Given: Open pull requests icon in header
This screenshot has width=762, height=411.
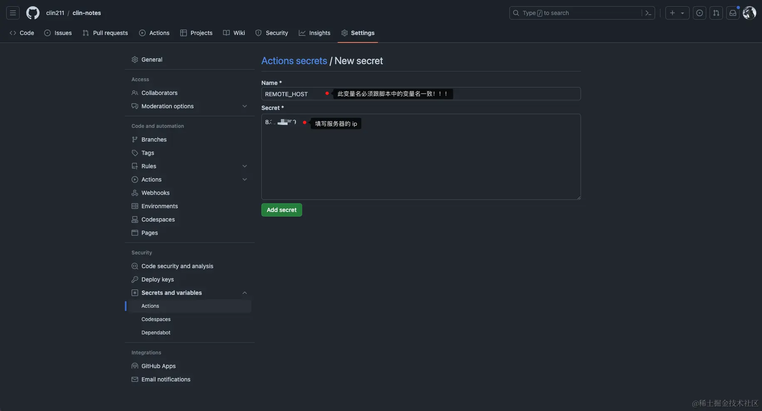Looking at the screenshot, I should [716, 13].
